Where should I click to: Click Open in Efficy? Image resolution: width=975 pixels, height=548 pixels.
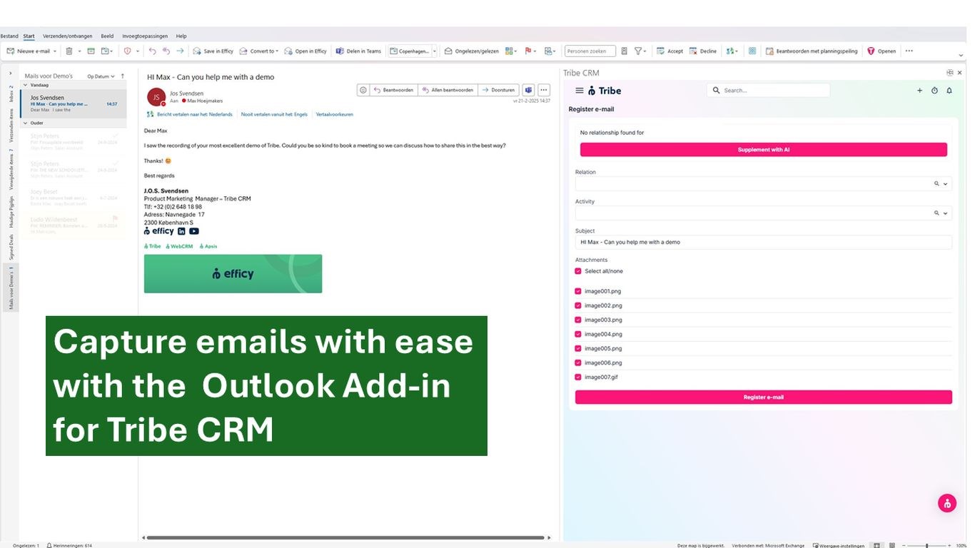point(305,51)
